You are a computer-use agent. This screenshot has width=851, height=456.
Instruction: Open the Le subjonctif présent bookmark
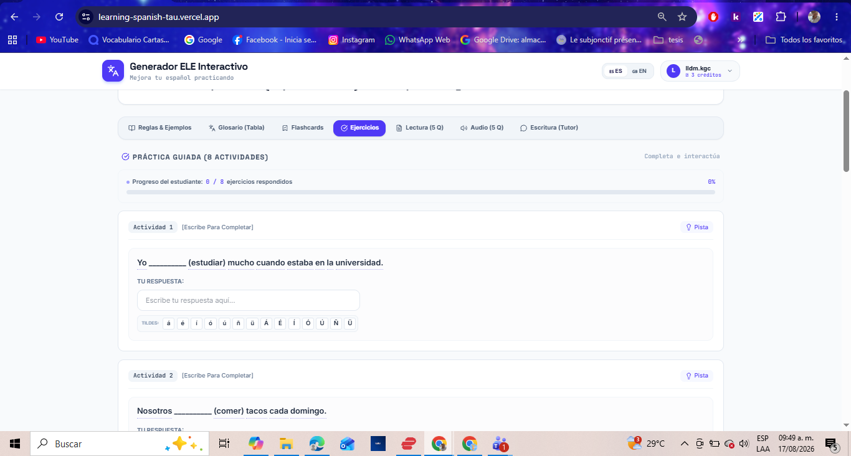(x=599, y=40)
